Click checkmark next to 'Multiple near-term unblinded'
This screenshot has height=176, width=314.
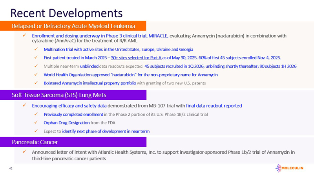point(36,66)
